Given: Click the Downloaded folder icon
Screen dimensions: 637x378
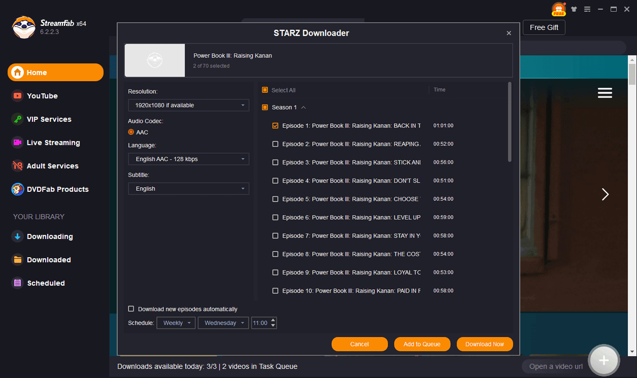Looking at the screenshot, I should click(x=18, y=260).
